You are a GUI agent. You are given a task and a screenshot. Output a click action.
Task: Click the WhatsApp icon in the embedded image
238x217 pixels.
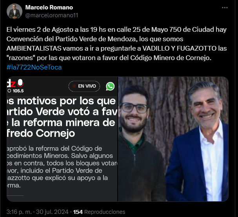[x=110, y=86]
